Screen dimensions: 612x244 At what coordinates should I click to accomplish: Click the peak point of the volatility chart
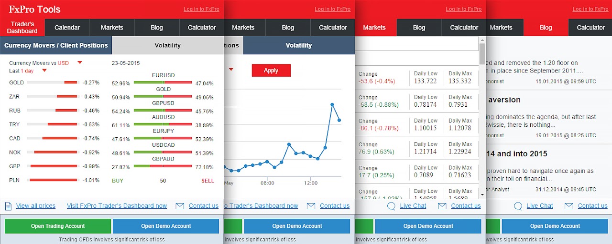(x=332, y=104)
